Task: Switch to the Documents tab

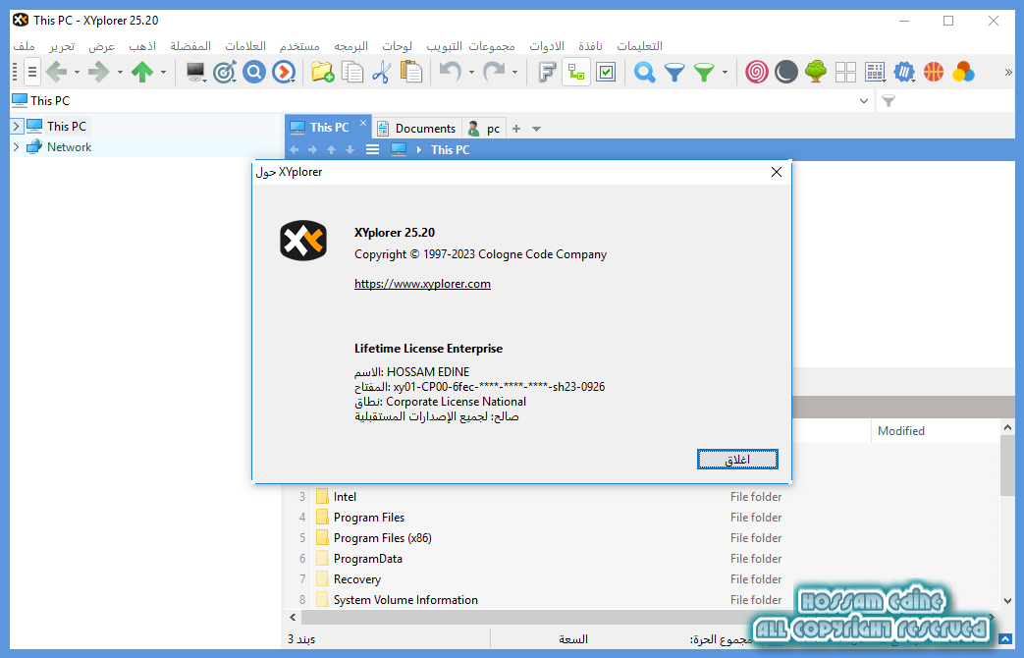Action: coord(416,128)
